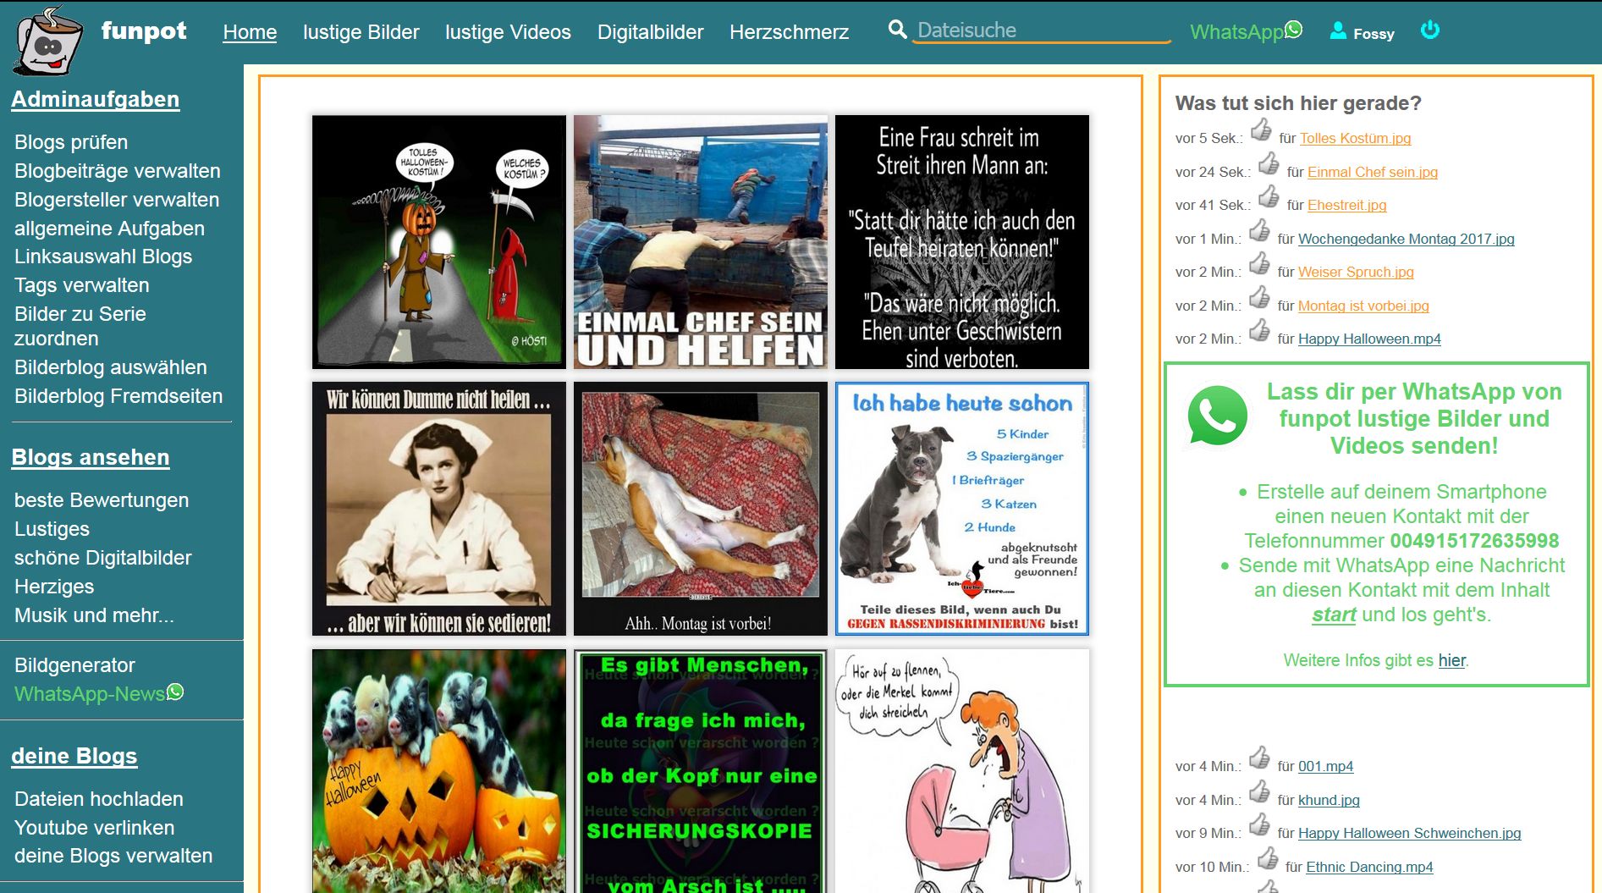Open Dateien hochladen in sidebar

point(98,799)
